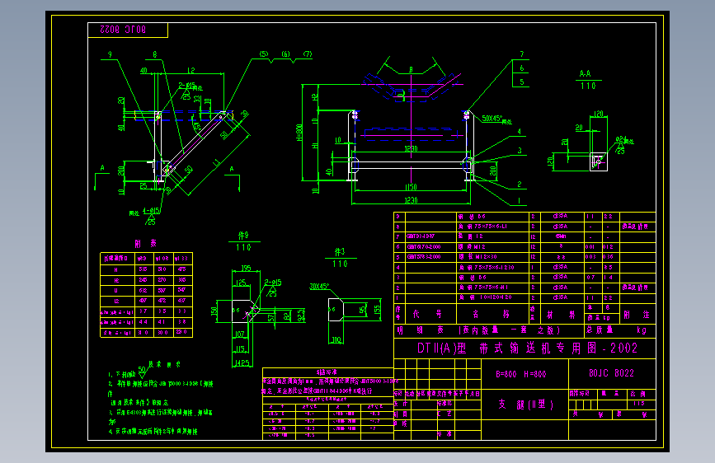Viewport: 715px width, 463px height.
Task: Click the '名称' column header in parts list
Action: pos(492,314)
